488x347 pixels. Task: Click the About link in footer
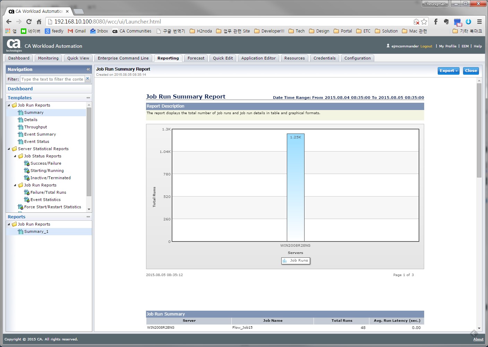click(x=478, y=339)
